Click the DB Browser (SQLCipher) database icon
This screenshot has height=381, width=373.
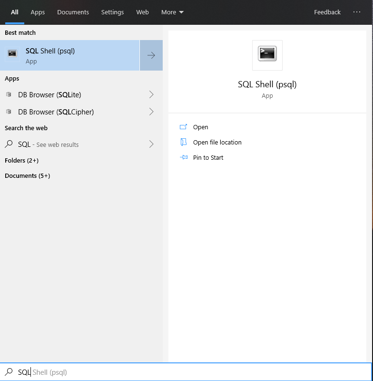coord(9,112)
